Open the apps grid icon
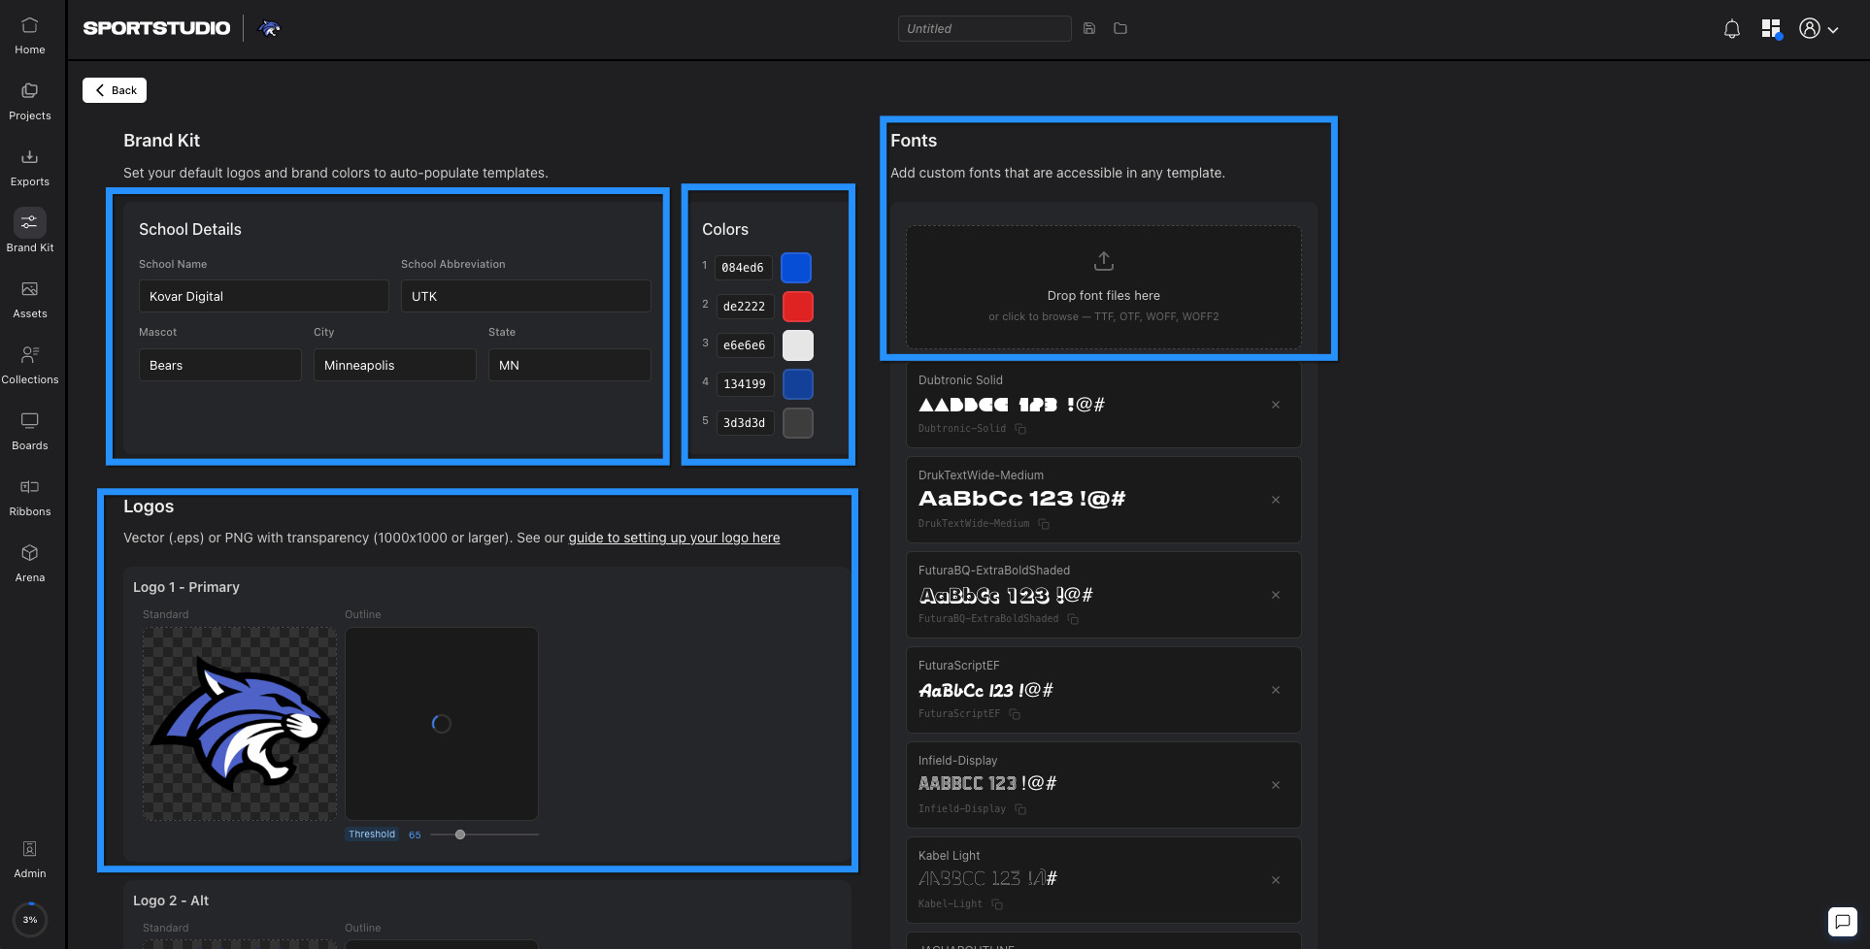Image resolution: width=1870 pixels, height=949 pixels. tap(1772, 29)
